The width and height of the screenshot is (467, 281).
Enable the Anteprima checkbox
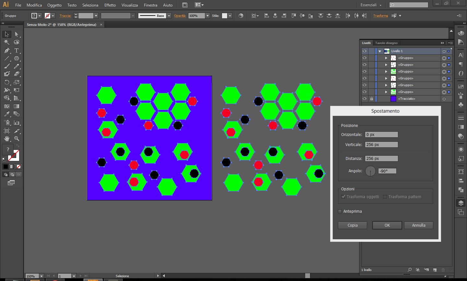(x=340, y=211)
